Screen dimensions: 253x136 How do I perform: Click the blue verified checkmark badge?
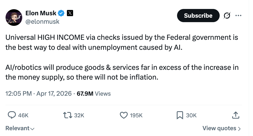pos(61,13)
